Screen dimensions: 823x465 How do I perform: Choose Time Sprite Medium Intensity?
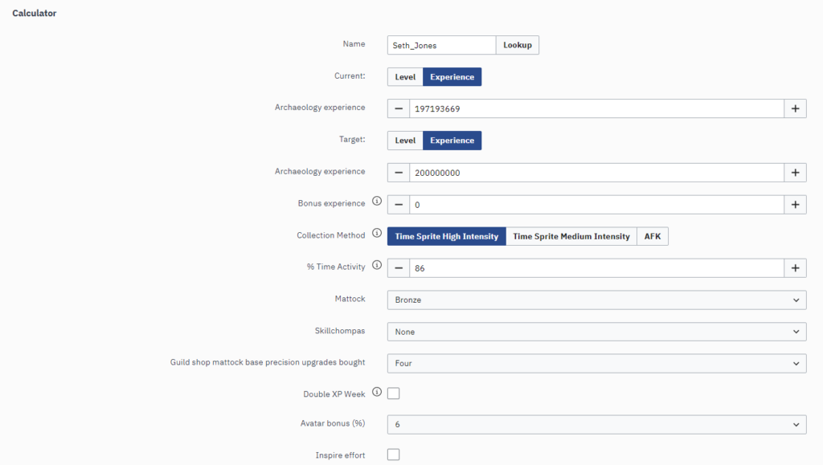[571, 236]
